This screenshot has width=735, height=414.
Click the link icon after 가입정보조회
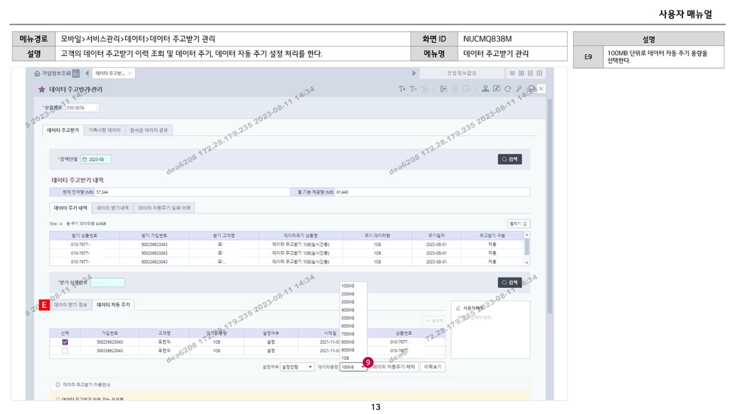coord(76,73)
